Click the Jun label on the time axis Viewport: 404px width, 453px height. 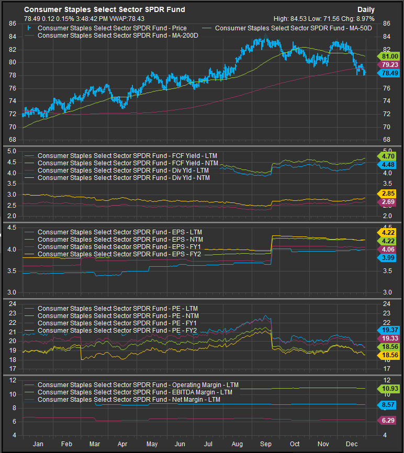(x=179, y=444)
